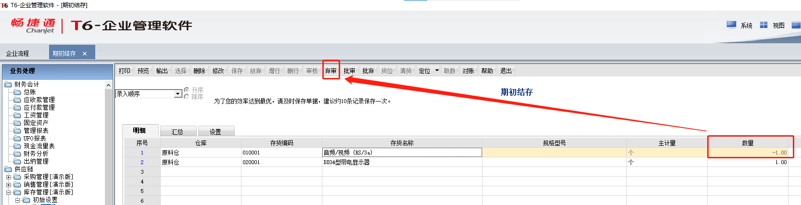The image size is (801, 205).
Task: Click 批审 for batch approval
Action: point(350,71)
